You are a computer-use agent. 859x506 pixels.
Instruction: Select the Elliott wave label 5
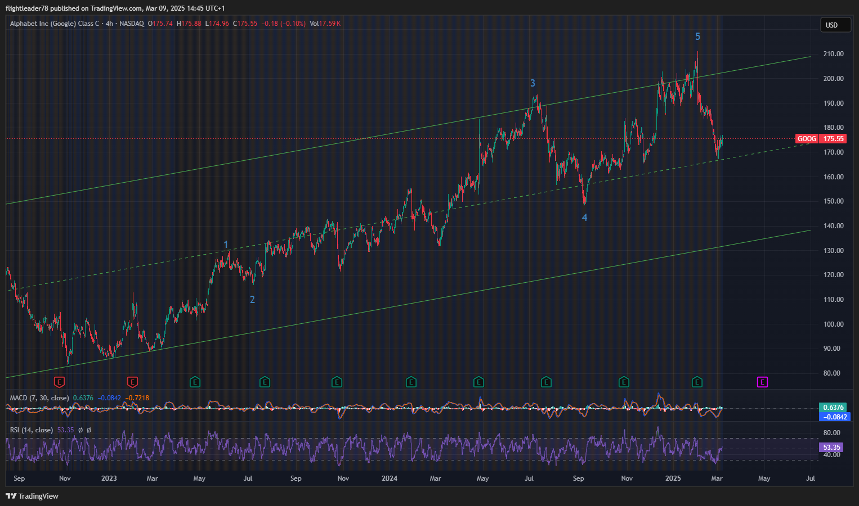(697, 37)
